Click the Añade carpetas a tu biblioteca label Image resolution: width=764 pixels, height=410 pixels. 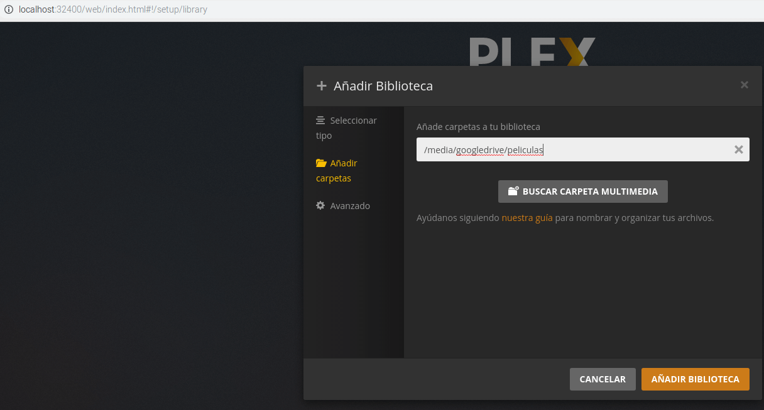(478, 127)
